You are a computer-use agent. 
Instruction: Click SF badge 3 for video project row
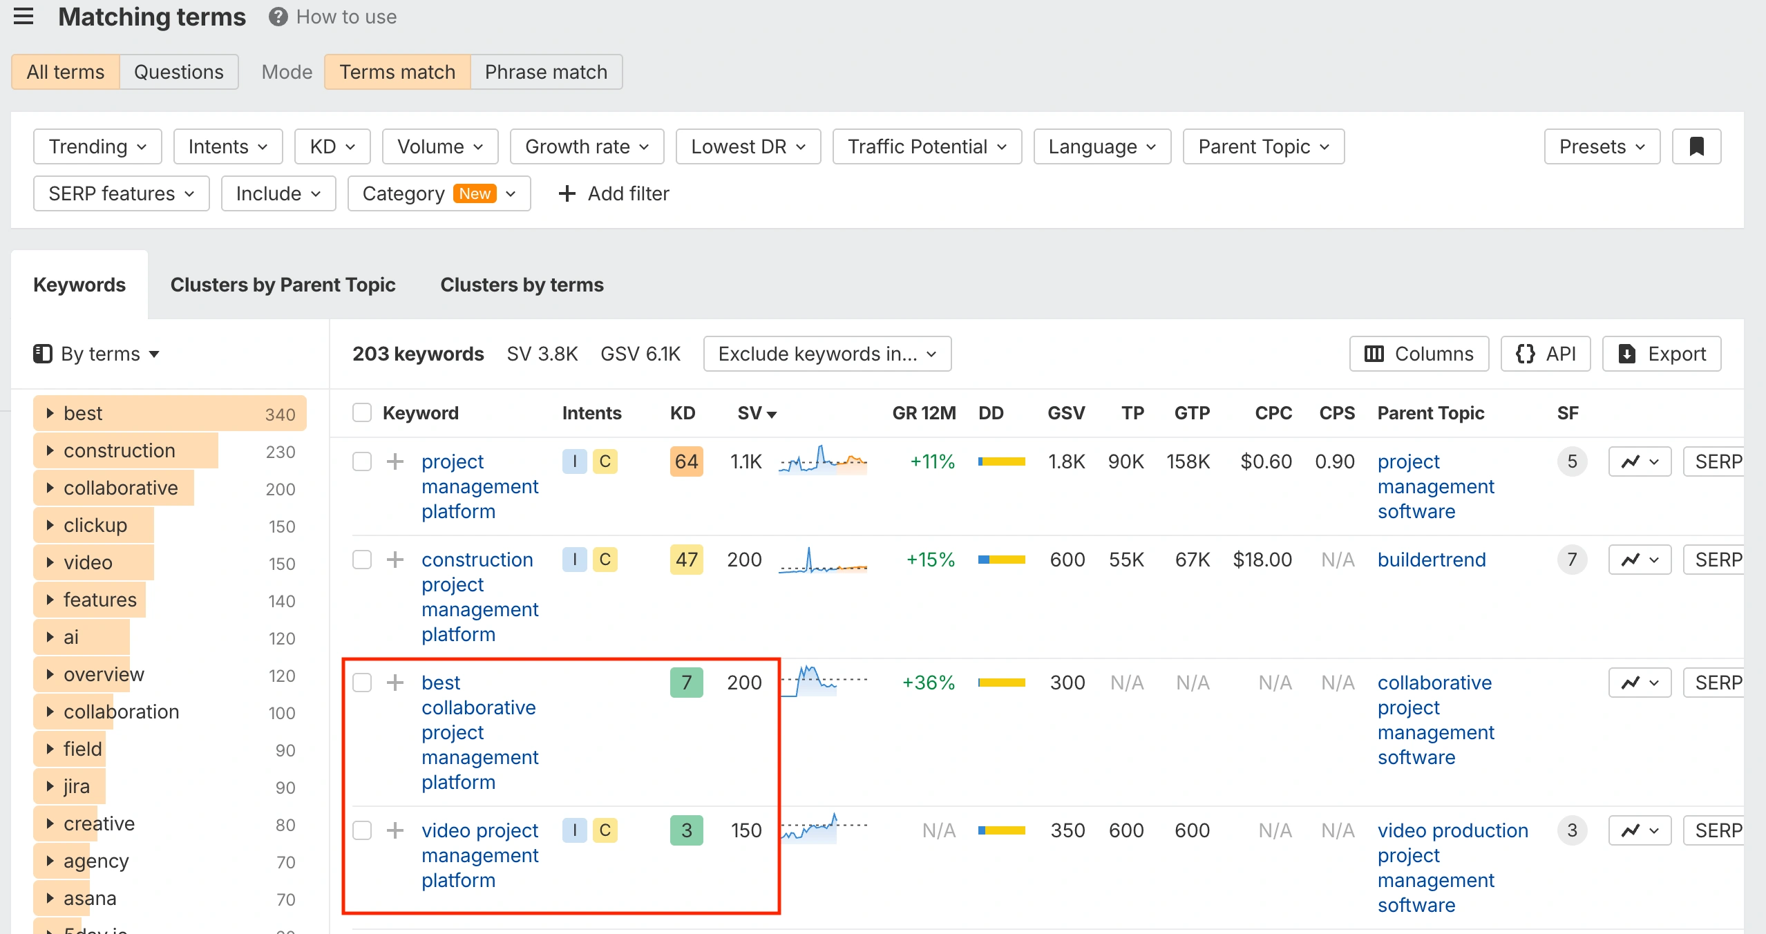coord(1572,830)
